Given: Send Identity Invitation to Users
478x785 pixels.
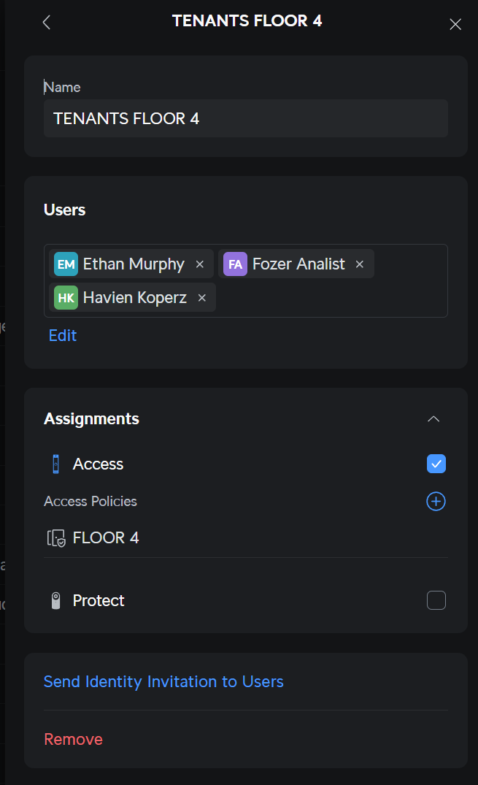Looking at the screenshot, I should pyautogui.click(x=163, y=682).
